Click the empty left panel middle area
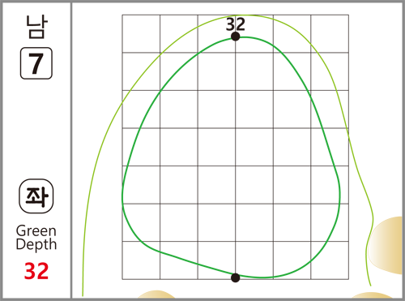The image size is (405, 301). click(36, 128)
